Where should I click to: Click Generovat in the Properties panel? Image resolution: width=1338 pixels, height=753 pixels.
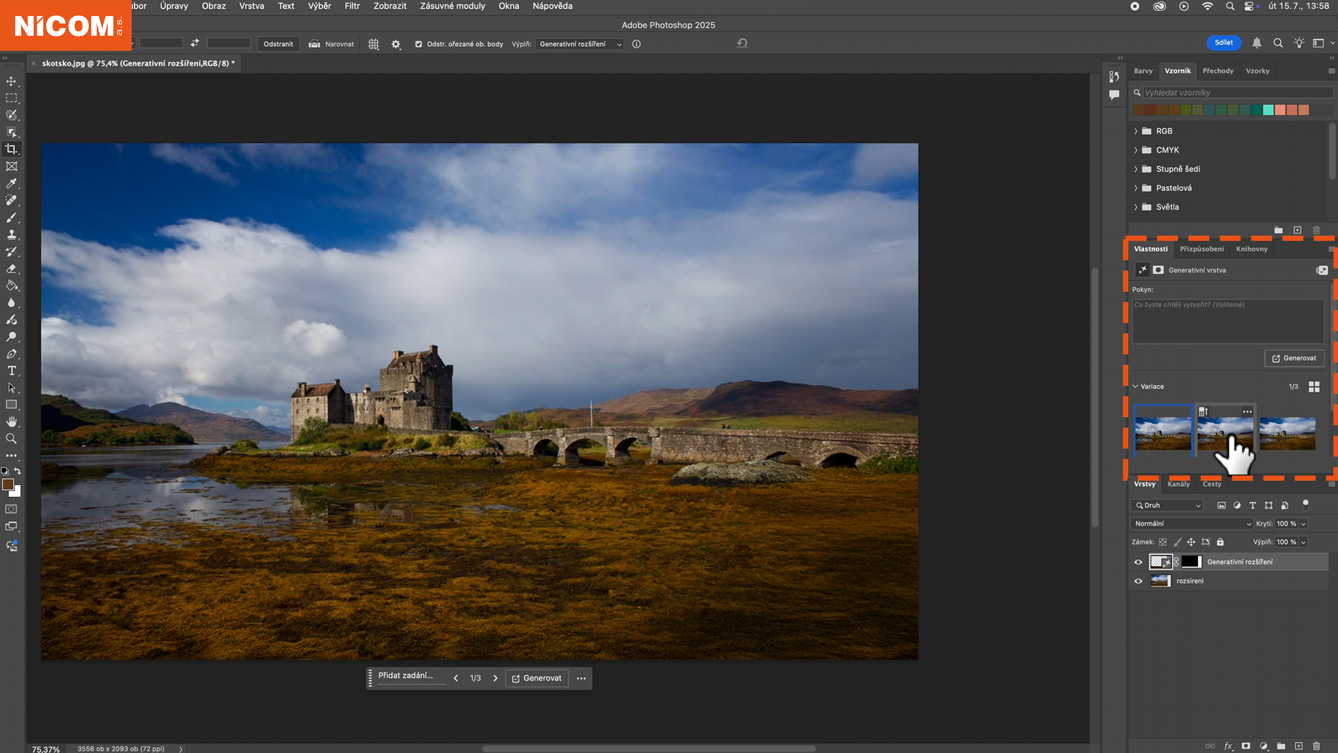pos(1294,358)
